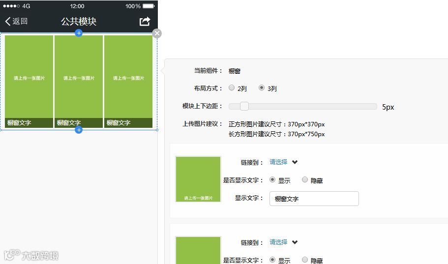Open first 链接到 请选择 link

coord(278,162)
